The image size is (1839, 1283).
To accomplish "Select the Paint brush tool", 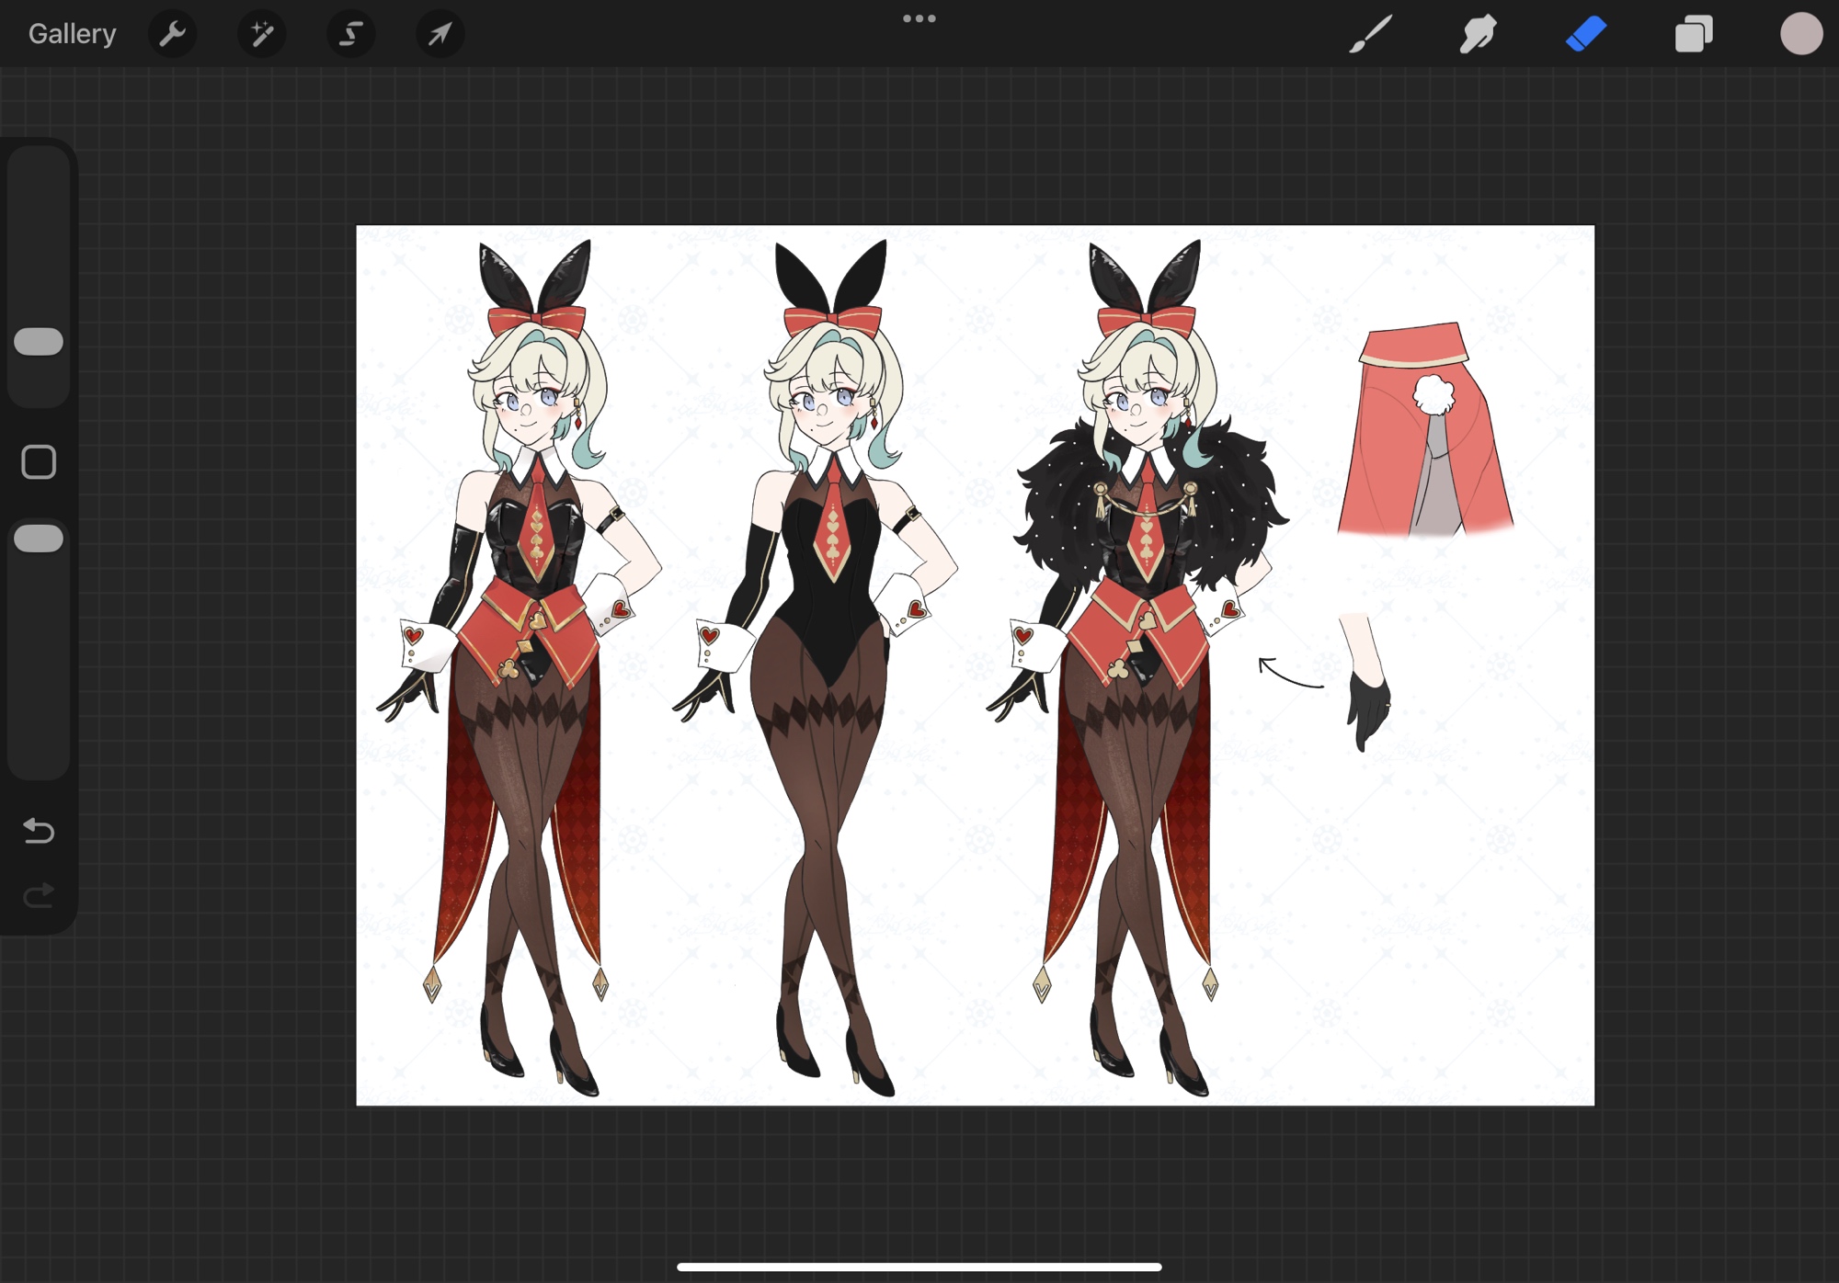I will [1371, 35].
